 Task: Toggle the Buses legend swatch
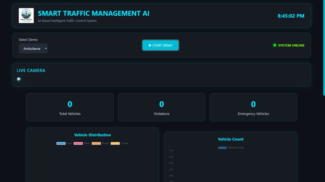point(96,143)
